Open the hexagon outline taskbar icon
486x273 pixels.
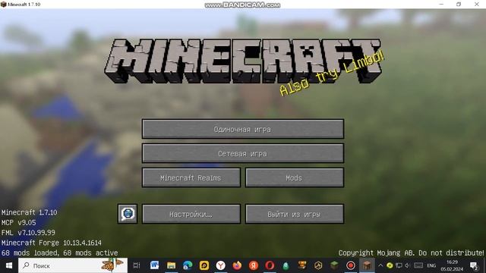click(x=318, y=265)
